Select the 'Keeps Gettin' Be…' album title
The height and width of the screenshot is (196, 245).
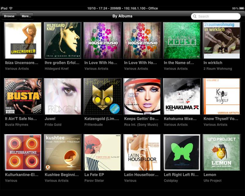pos(141,119)
